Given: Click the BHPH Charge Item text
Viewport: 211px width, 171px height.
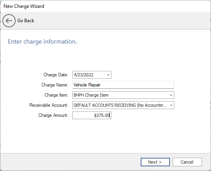Looking at the screenshot, I should 91,95.
